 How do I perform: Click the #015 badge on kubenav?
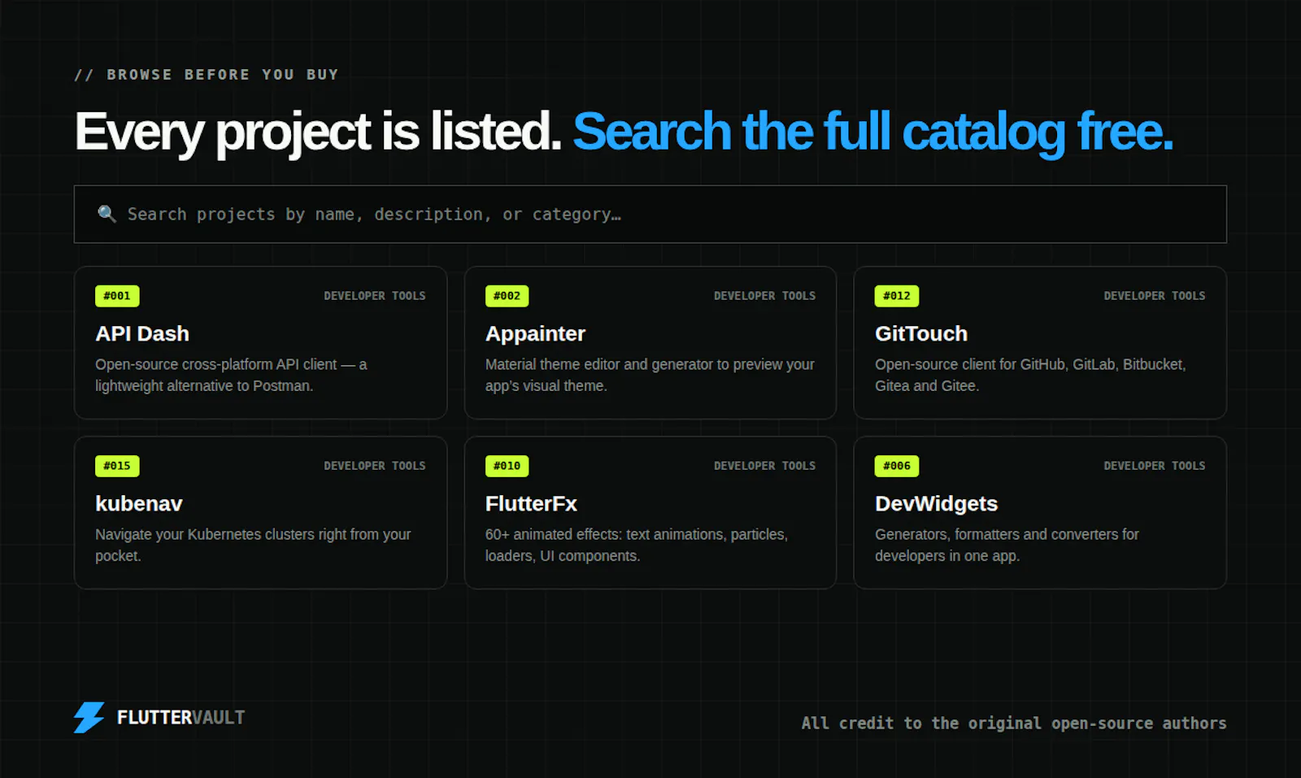coord(117,466)
